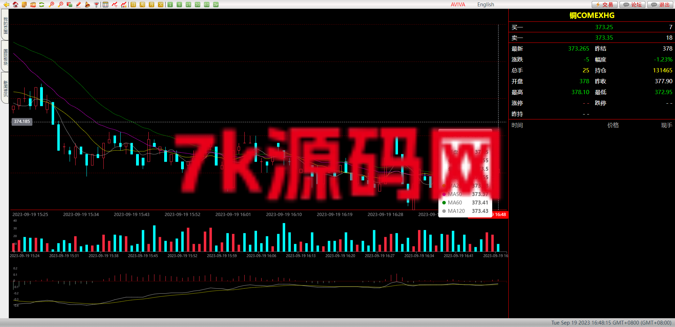
Task: Click the red 16:48 time marker
Action: (x=499, y=215)
